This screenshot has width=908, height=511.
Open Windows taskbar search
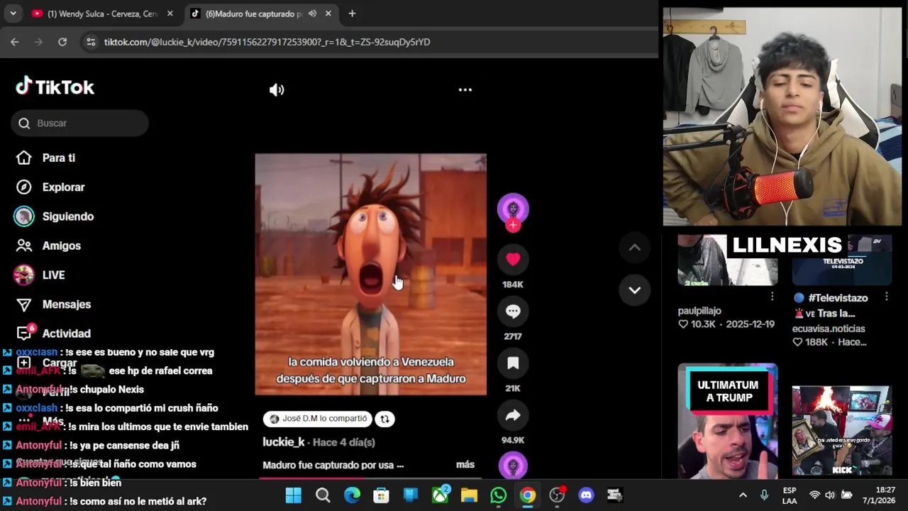(x=323, y=495)
